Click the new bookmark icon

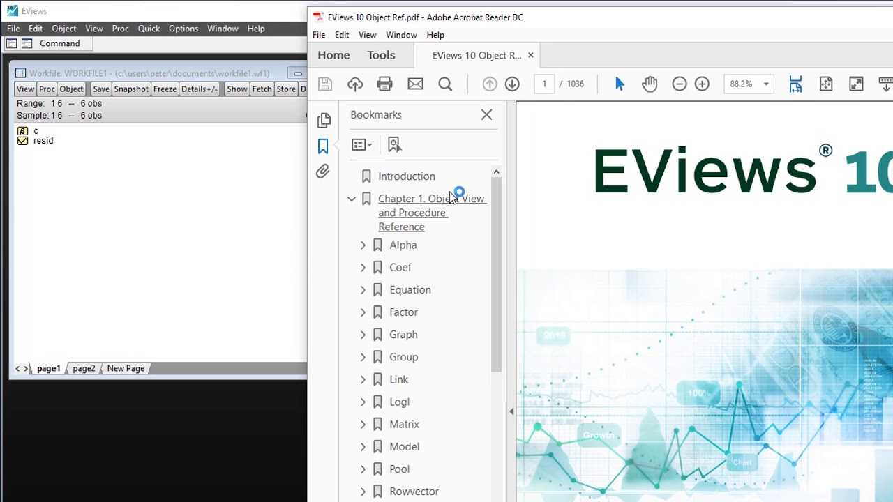394,144
